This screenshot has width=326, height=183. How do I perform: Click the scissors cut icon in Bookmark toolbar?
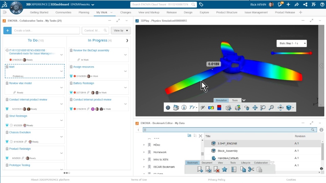pyautogui.click(x=251, y=169)
